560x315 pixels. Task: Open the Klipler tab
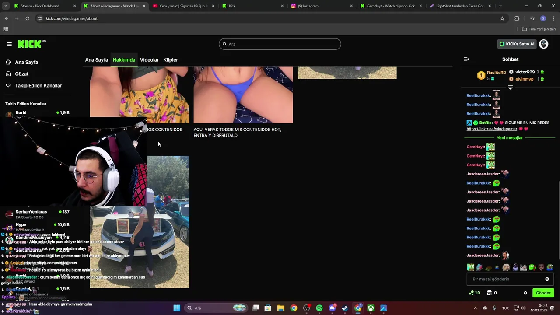(x=171, y=60)
